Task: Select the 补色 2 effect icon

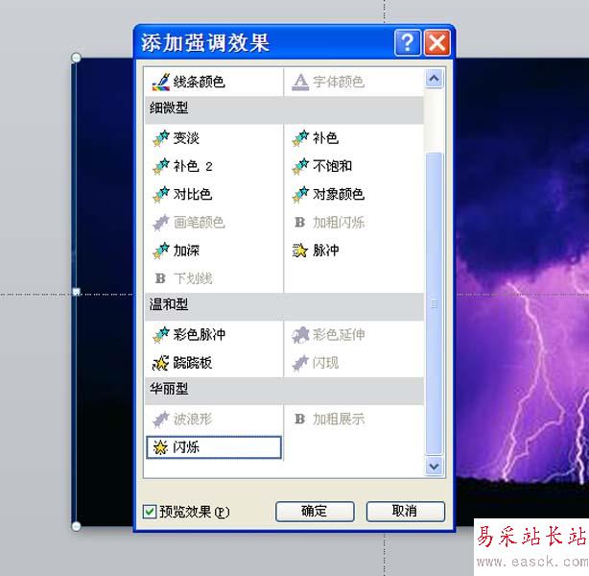Action: click(x=161, y=166)
